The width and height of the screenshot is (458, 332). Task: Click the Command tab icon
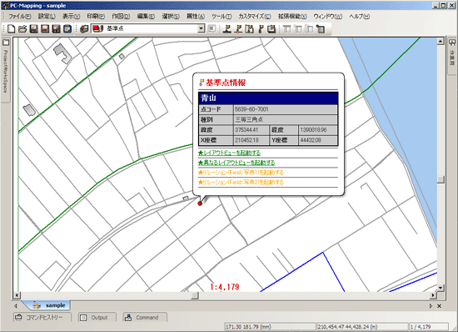point(128,317)
